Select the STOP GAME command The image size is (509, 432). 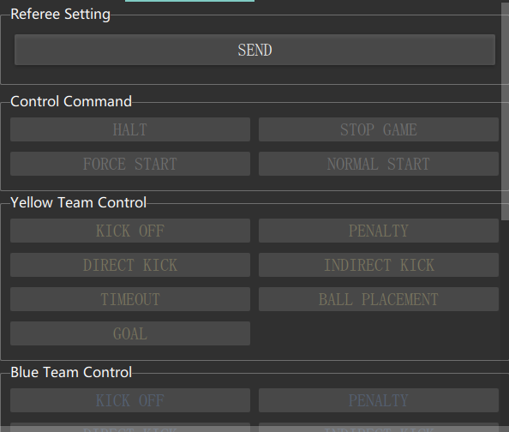(x=379, y=129)
